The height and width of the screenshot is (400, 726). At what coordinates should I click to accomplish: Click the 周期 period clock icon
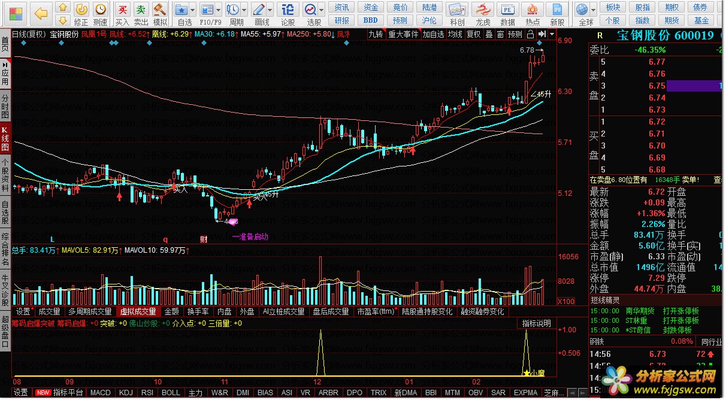click(x=234, y=10)
